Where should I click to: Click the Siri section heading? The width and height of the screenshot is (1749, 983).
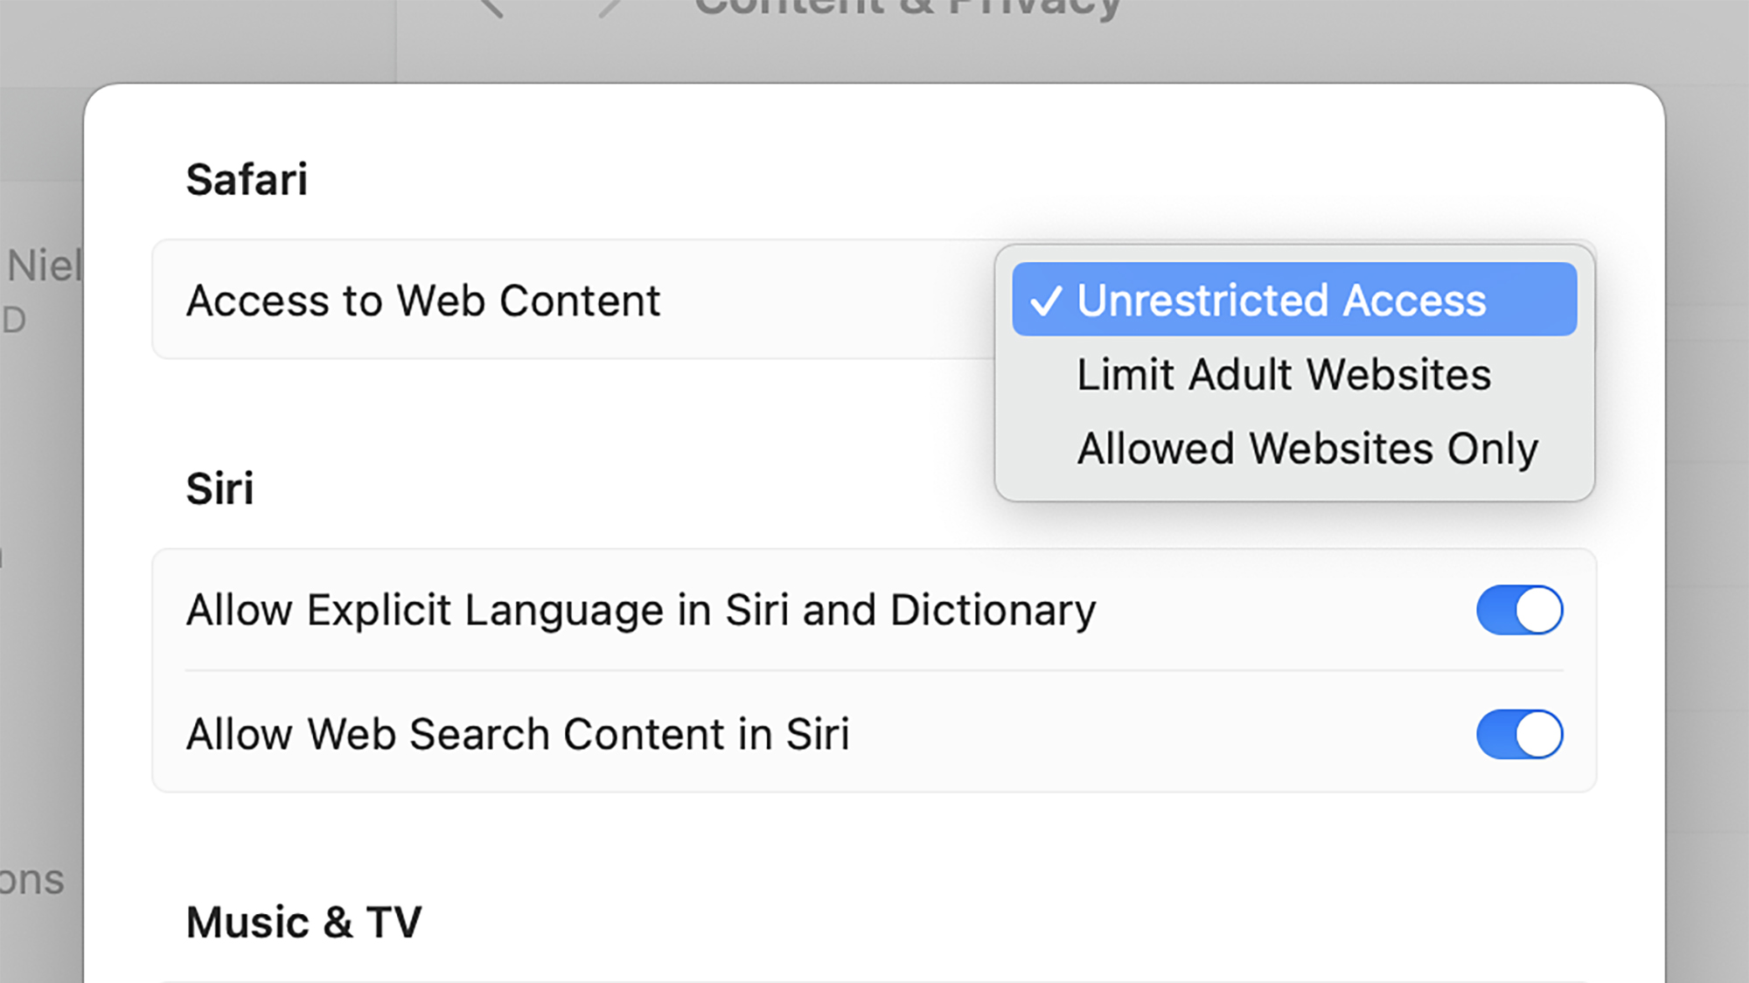pos(219,488)
